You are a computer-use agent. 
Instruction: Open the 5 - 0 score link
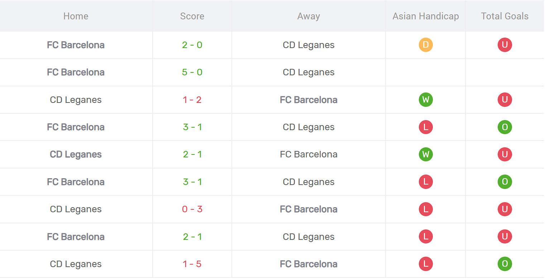[192, 72]
